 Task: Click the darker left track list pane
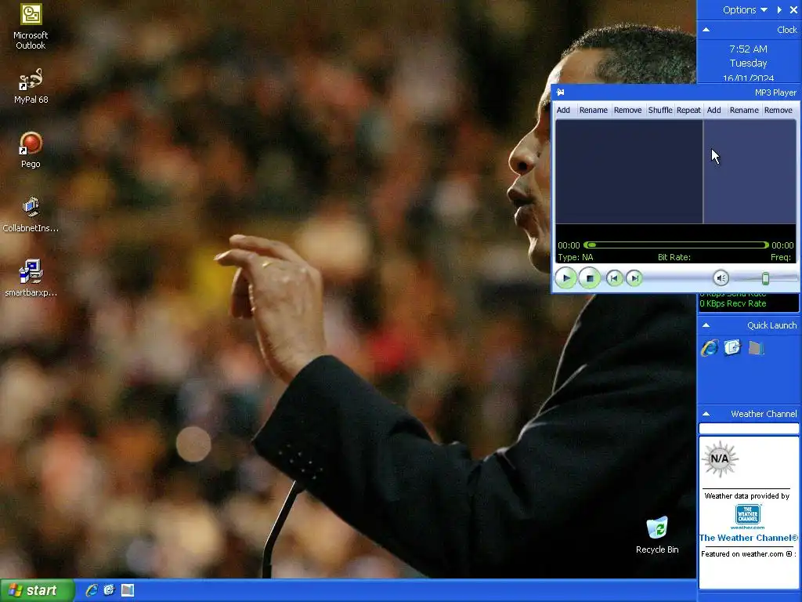click(x=629, y=172)
